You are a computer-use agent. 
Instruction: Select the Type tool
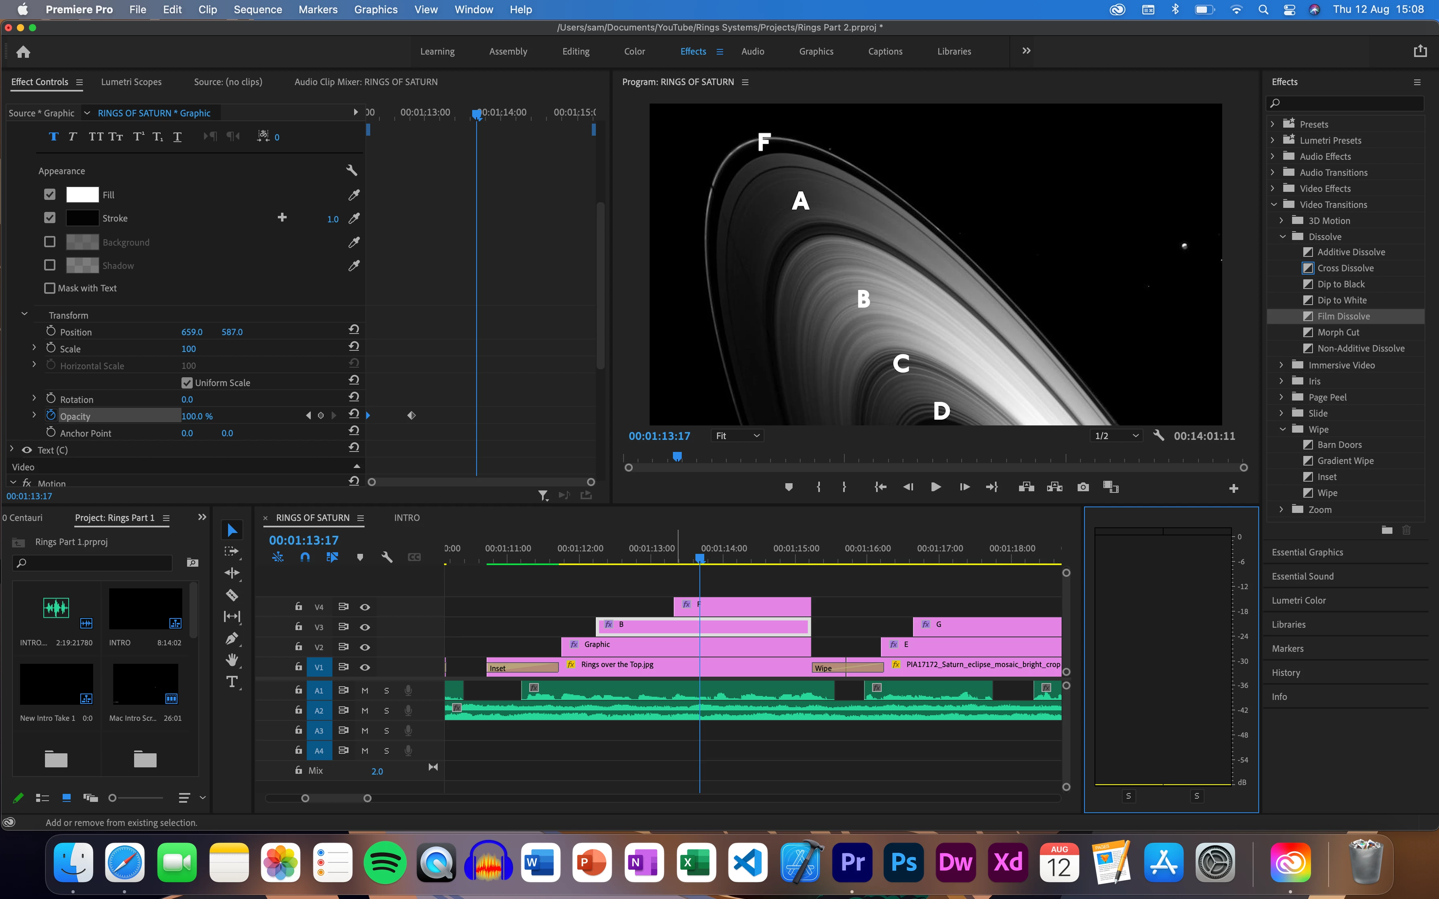232,682
